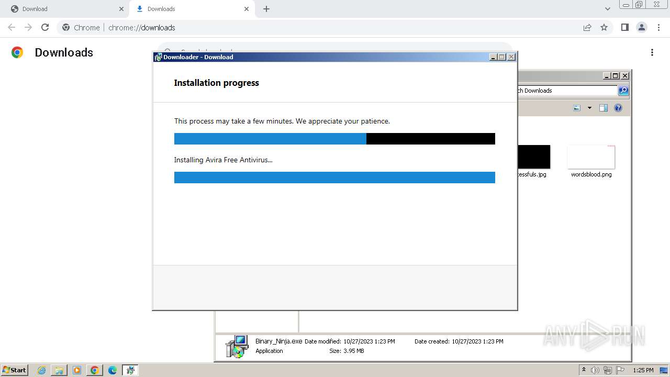Click the Explorer search Downloads field

pyautogui.click(x=567, y=91)
